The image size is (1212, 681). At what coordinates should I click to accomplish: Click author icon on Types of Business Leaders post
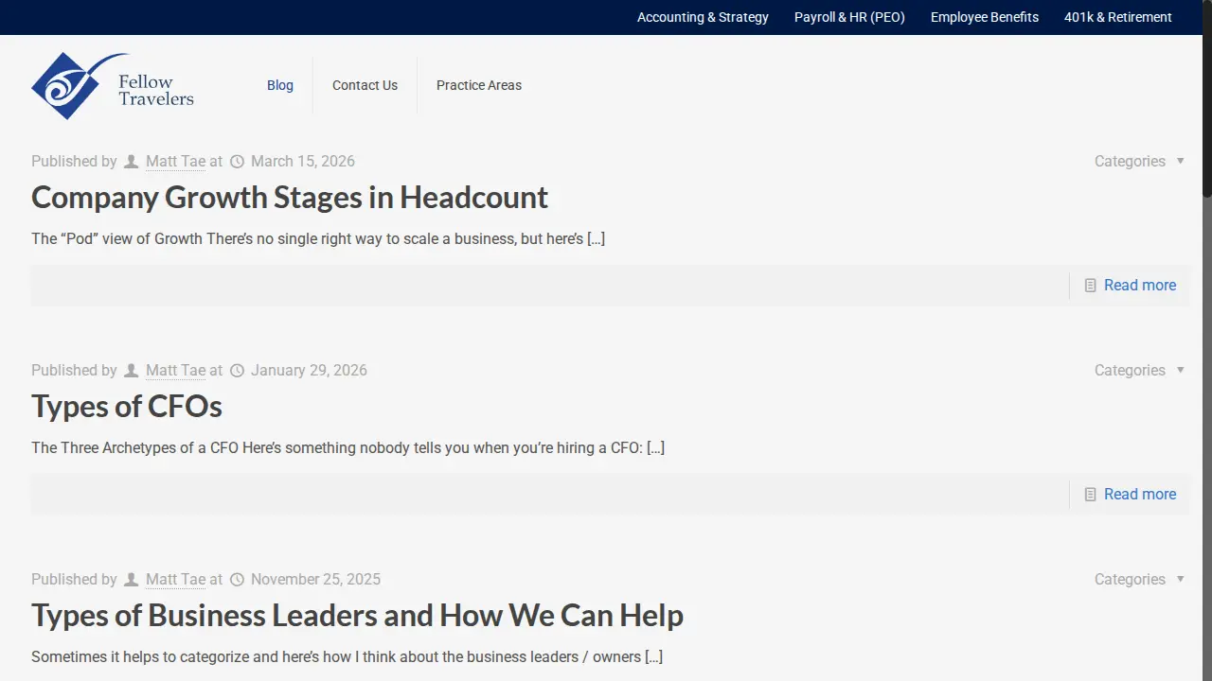(132, 580)
